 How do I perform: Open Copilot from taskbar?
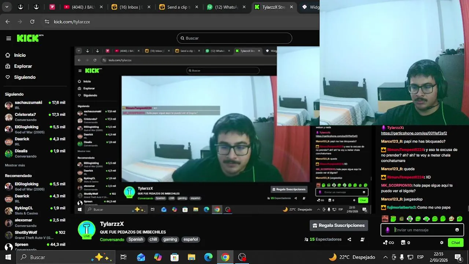158,257
